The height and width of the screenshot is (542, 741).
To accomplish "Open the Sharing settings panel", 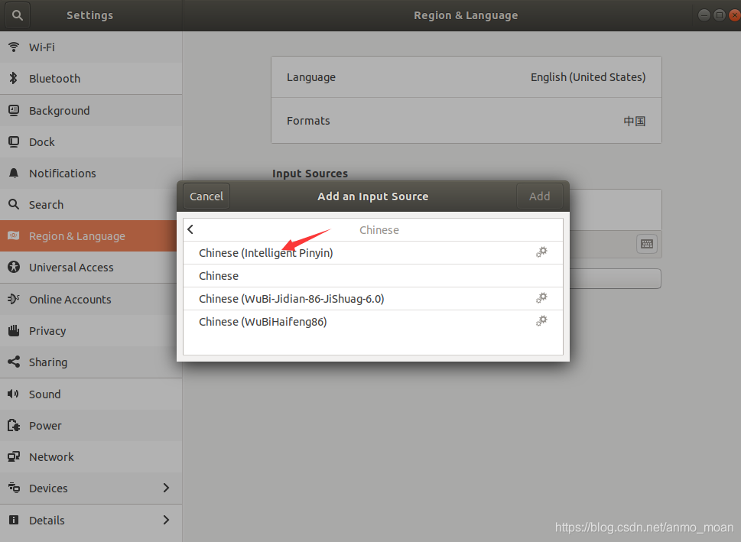I will tap(91, 362).
